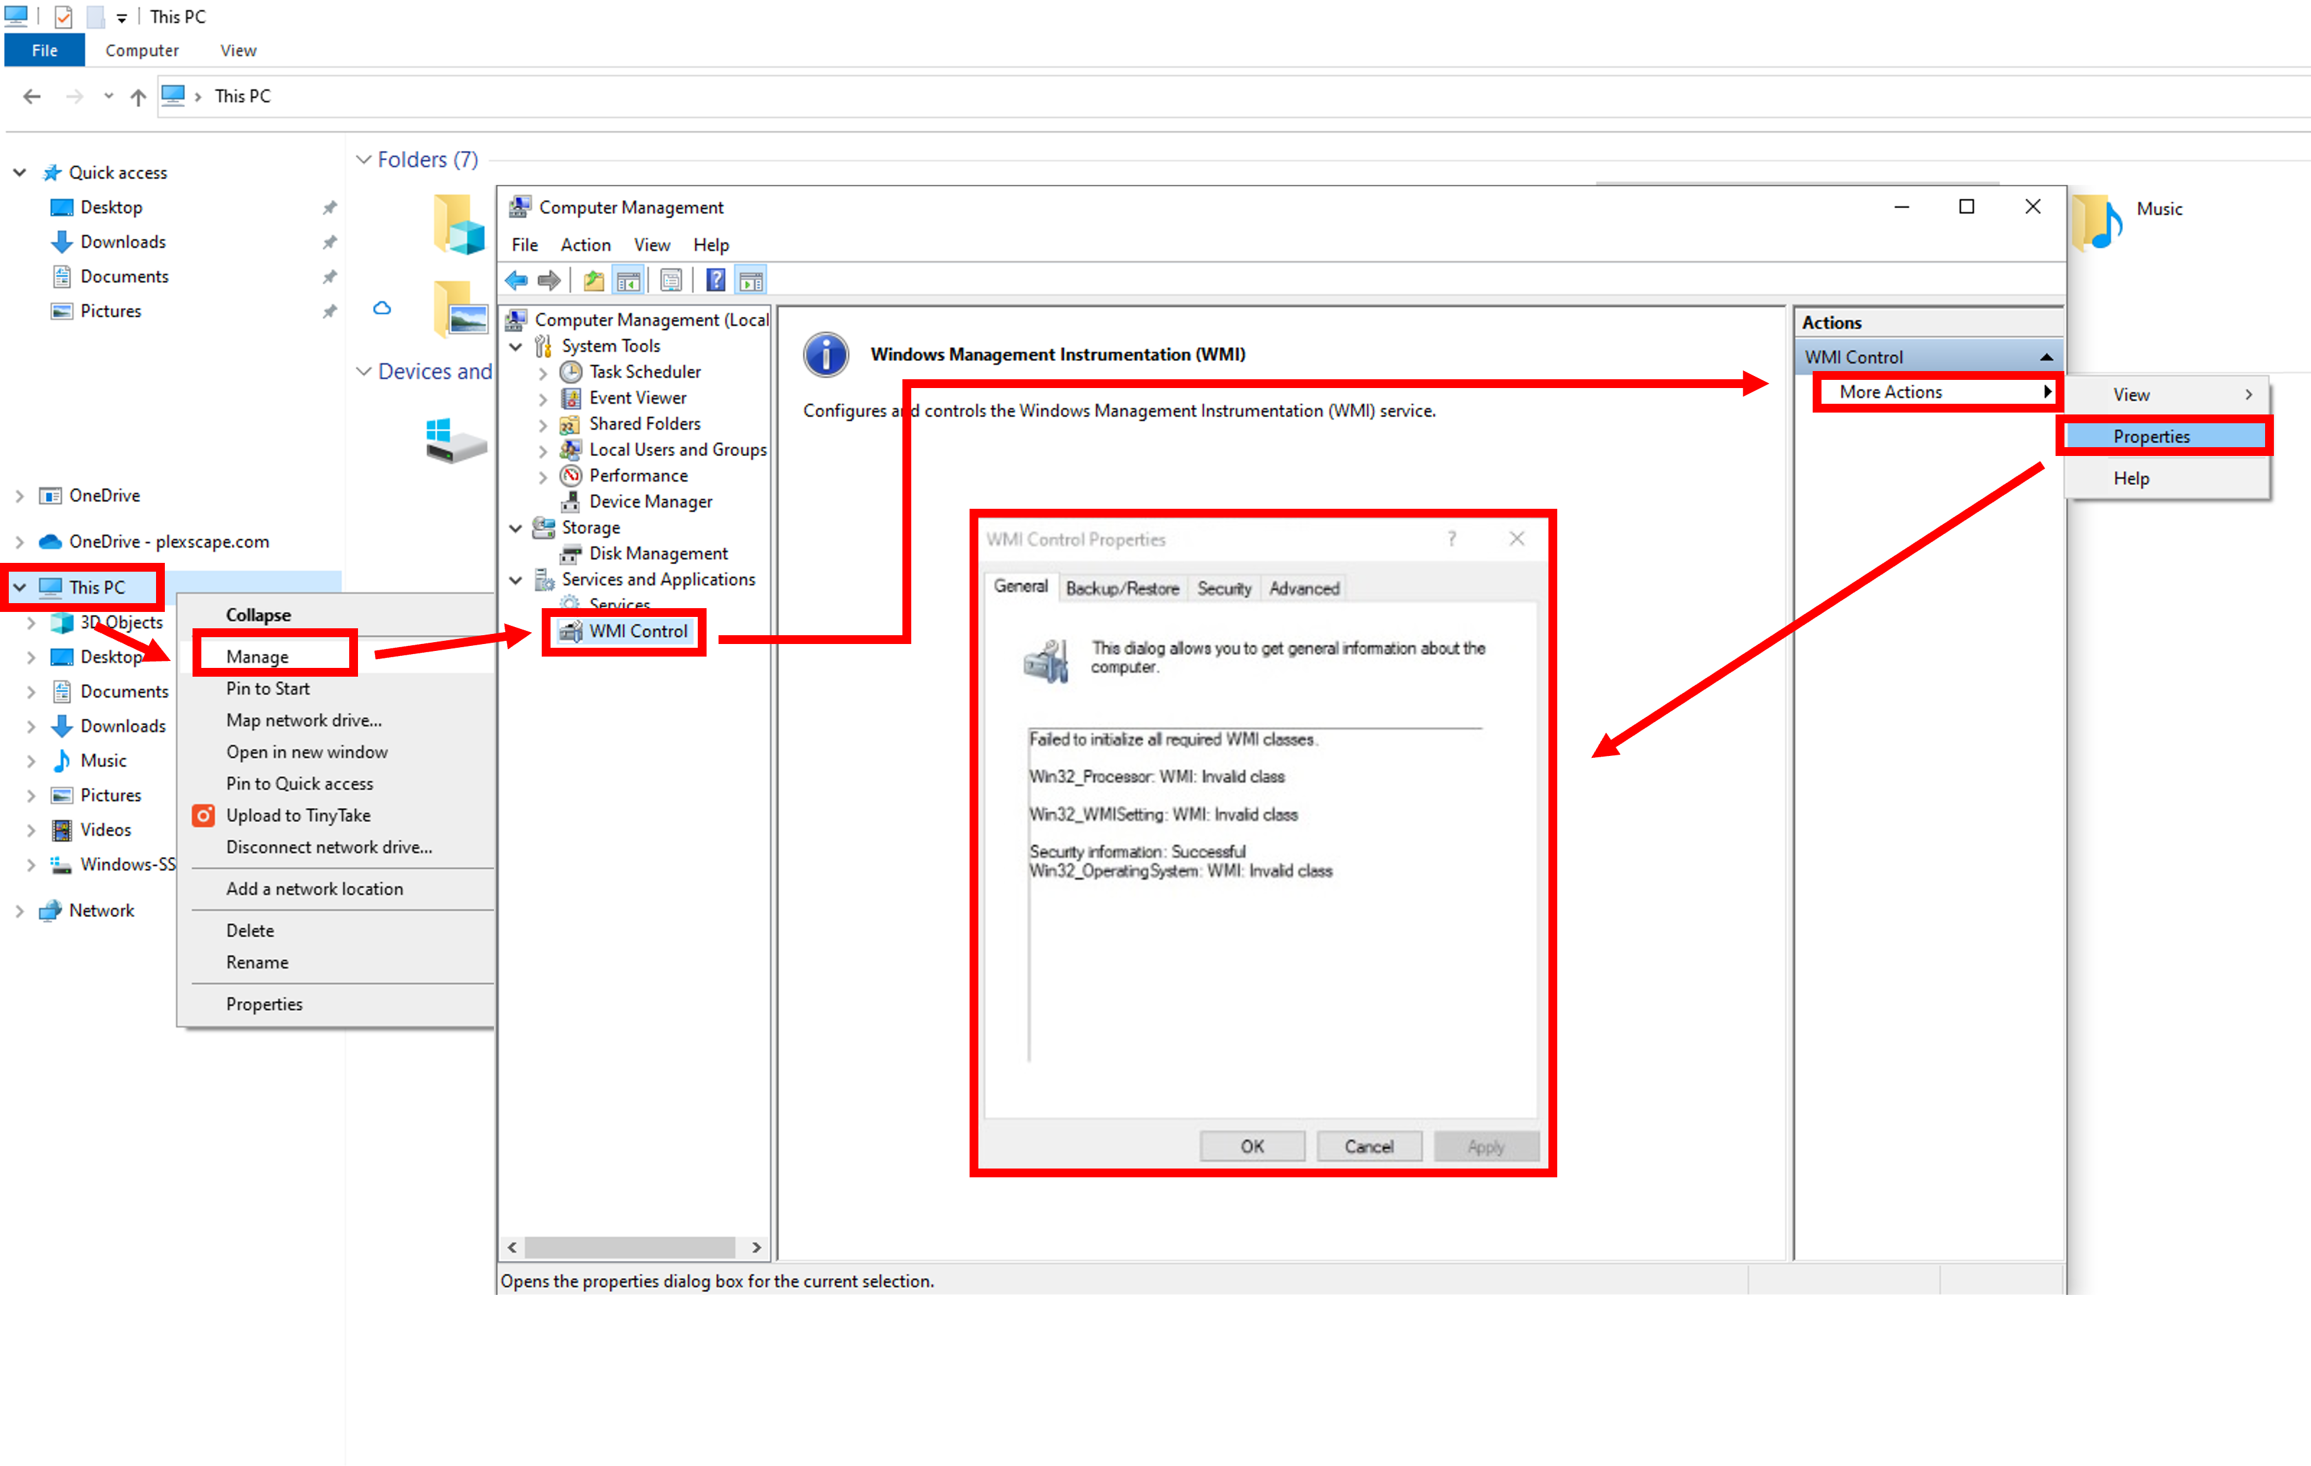The height and width of the screenshot is (1466, 2311).
Task: Expand the OneDrive - plexscape.com node chevron
Action: click(20, 542)
